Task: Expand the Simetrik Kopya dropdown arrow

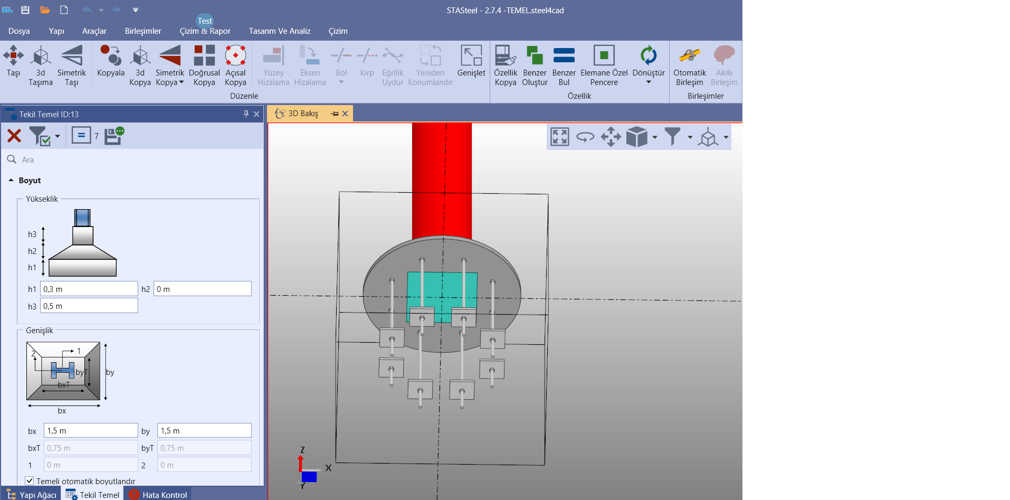Action: click(182, 82)
